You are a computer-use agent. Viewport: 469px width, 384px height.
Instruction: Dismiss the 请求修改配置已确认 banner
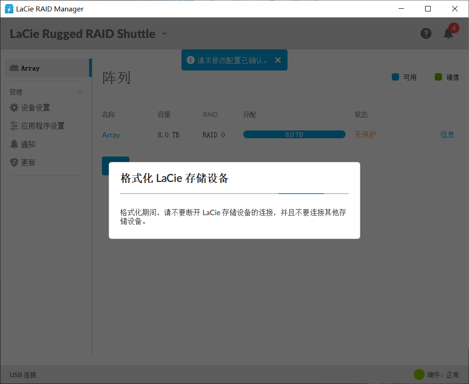[278, 59]
